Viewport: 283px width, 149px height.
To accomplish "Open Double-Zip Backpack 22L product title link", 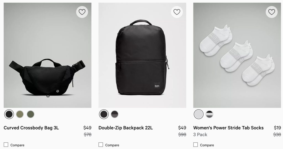I will pos(125,128).
